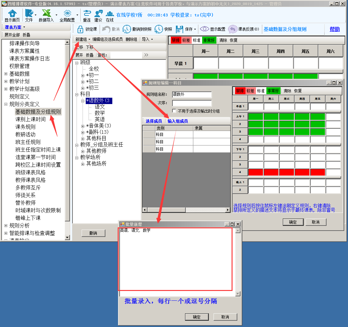The width and height of the screenshot is (348, 327).
Task: Open the 数据导入 Excel import icon
Action: tap(47, 14)
